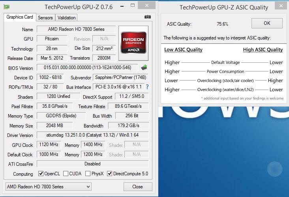Switch to the Validation tab
The height and width of the screenshot is (197, 289).
click(x=67, y=18)
